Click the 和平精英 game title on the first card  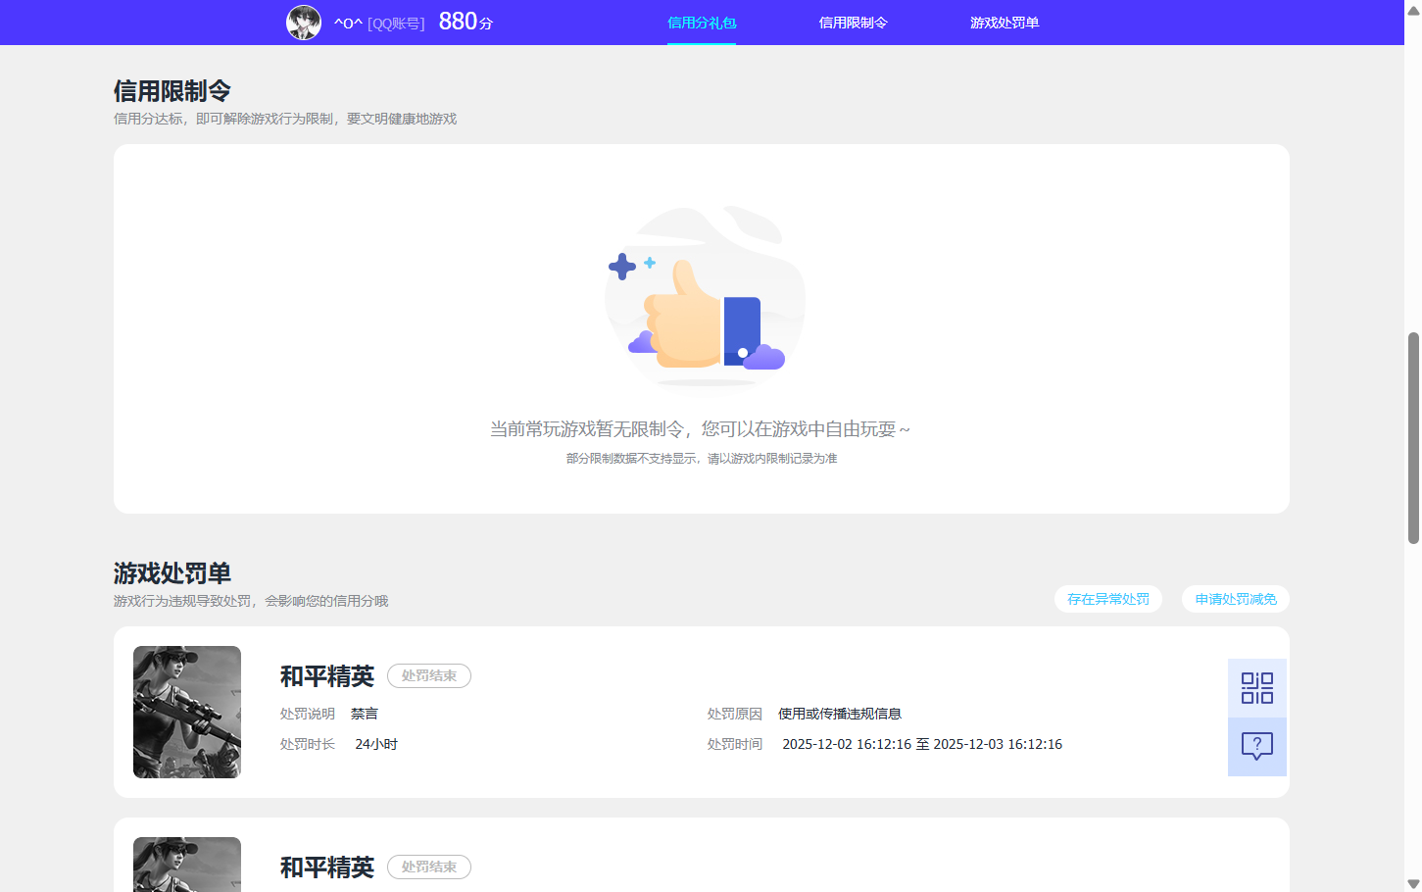pos(326,674)
